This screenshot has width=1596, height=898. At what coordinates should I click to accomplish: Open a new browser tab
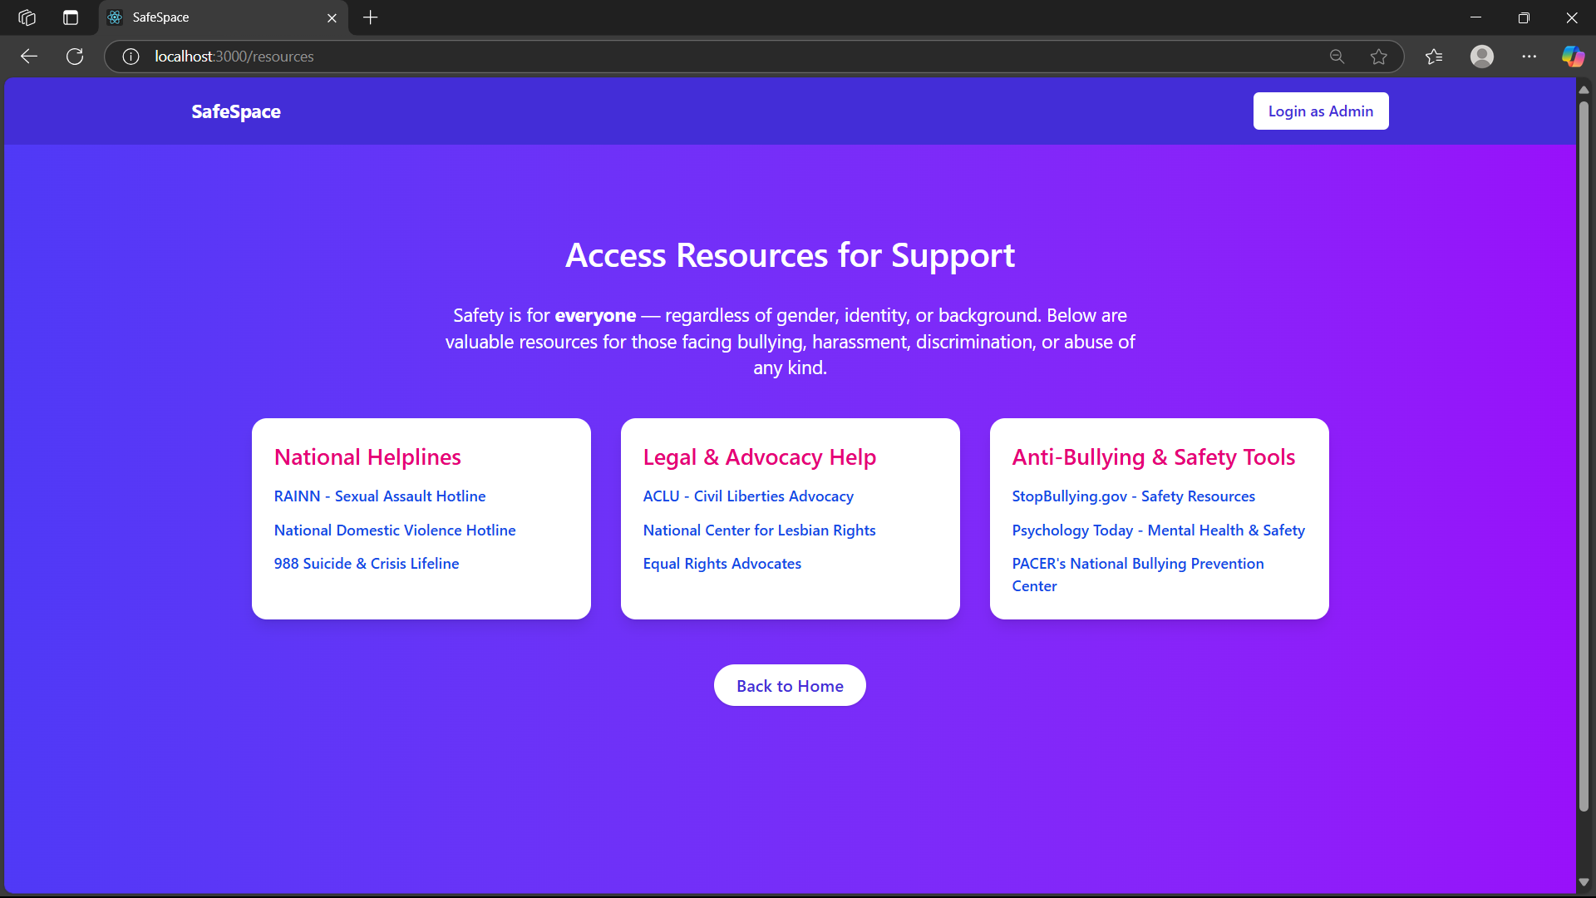tap(371, 17)
